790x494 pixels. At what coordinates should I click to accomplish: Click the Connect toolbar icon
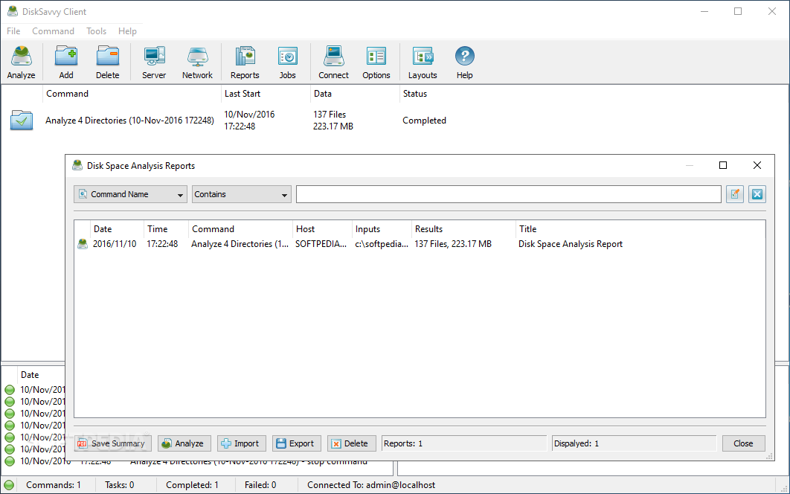click(333, 62)
